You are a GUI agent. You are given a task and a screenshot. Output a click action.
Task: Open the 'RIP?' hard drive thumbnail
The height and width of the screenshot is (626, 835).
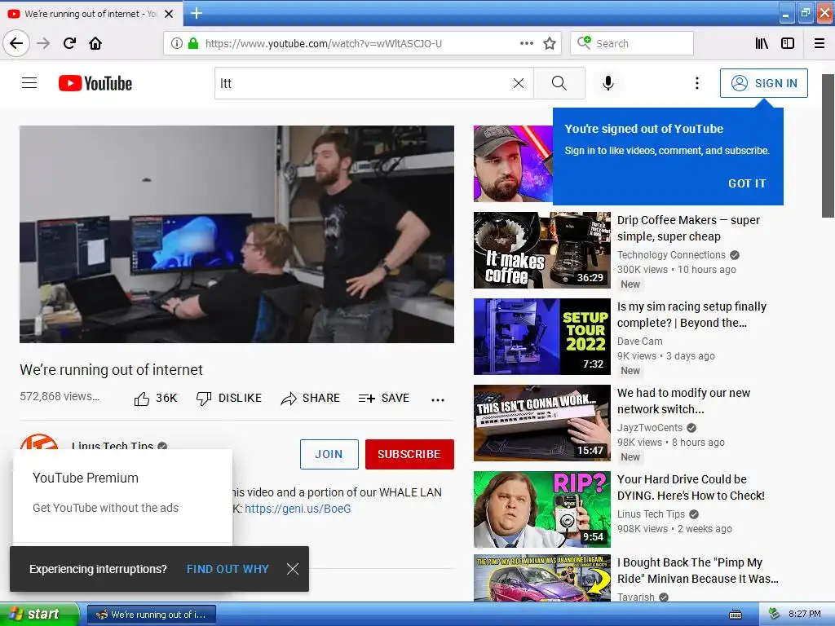point(542,509)
